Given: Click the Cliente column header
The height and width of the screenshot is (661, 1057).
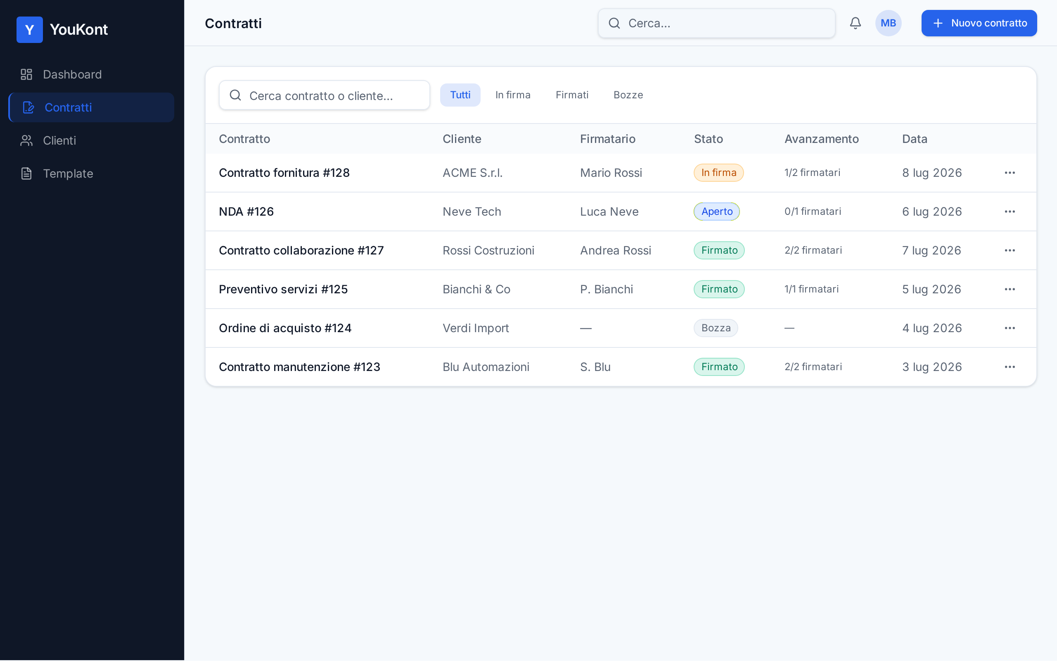Looking at the screenshot, I should pos(462,139).
